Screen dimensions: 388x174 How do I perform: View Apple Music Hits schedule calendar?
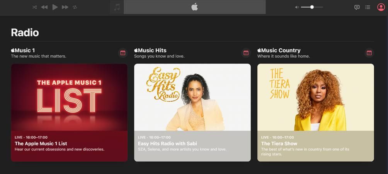[x=246, y=53]
